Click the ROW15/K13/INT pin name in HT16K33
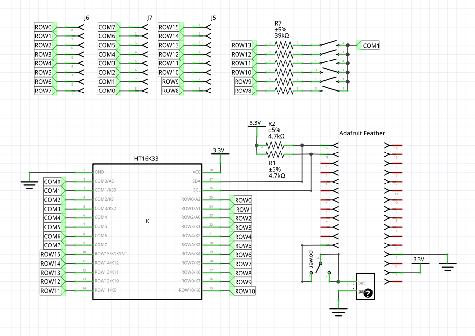The width and height of the screenshot is (475, 336). [111, 254]
